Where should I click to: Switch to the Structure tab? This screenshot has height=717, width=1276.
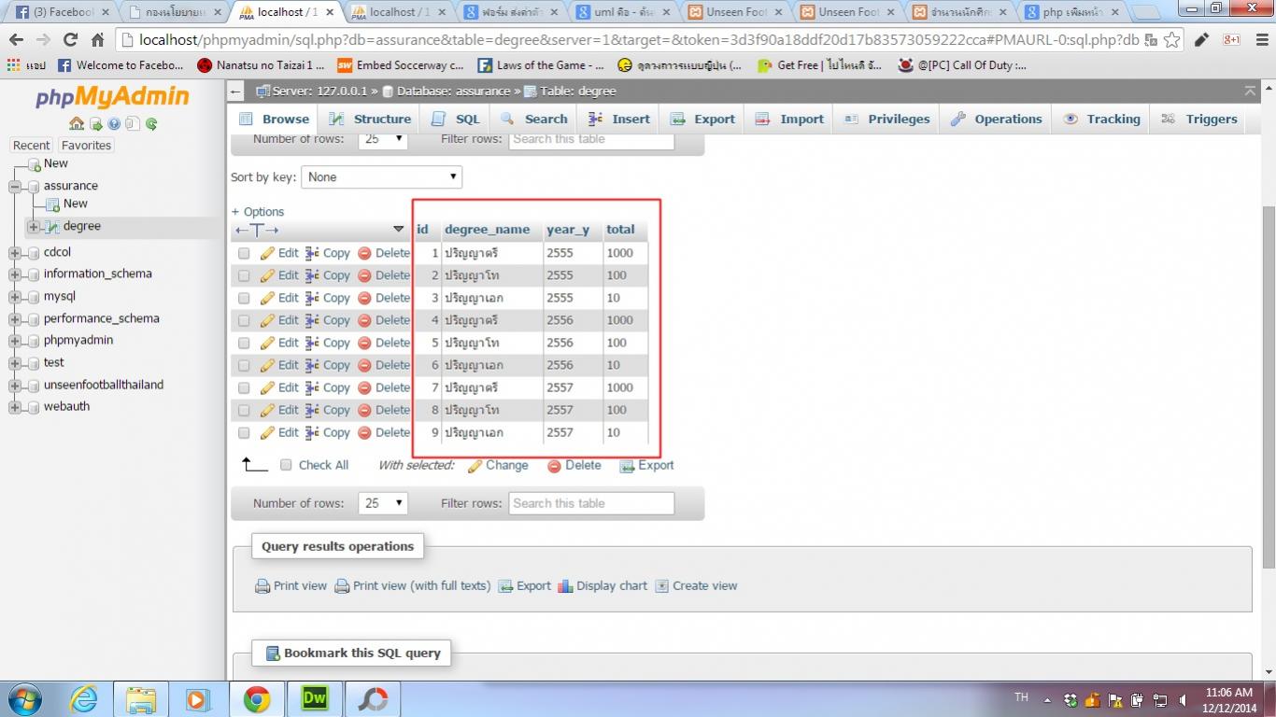click(370, 119)
